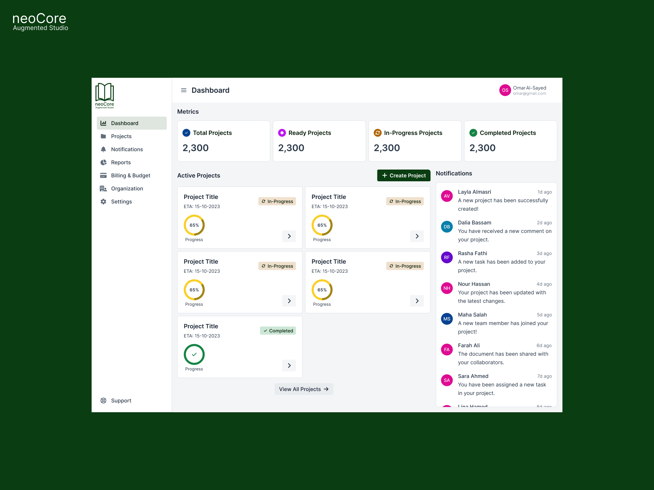Screen dimensions: 654x490
Task: Select Dashboard in the sidebar menu
Action: pos(131,123)
